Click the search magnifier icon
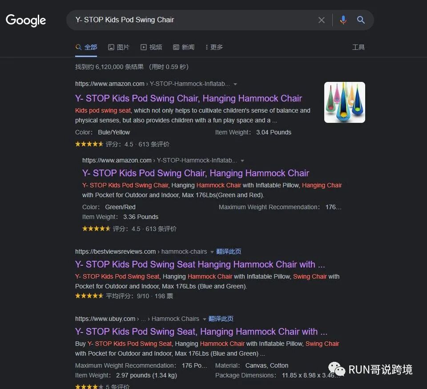 coord(361,20)
